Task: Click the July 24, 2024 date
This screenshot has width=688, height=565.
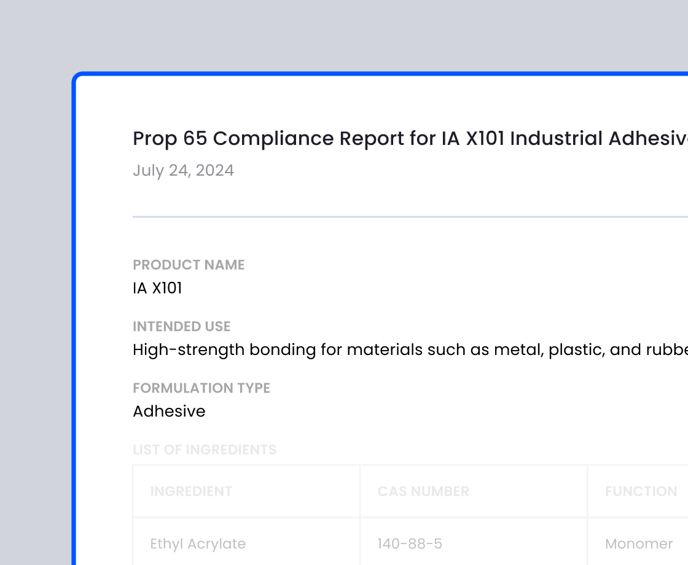Action: (x=183, y=170)
